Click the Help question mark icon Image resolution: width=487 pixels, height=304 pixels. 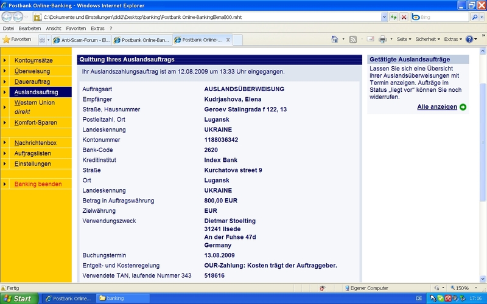click(x=470, y=40)
